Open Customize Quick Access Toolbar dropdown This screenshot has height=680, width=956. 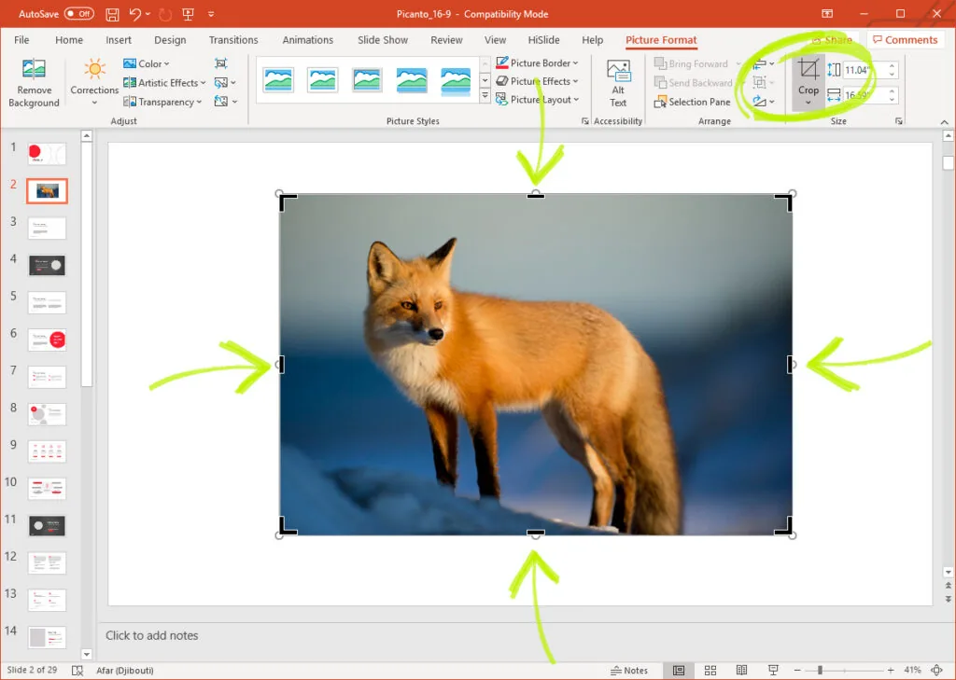211,14
